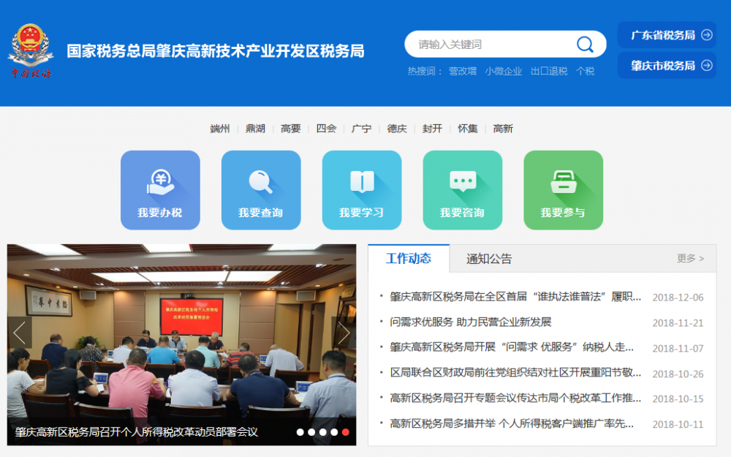The width and height of the screenshot is (731, 457).
Task: Select the 高新 region link
Action: 503,128
